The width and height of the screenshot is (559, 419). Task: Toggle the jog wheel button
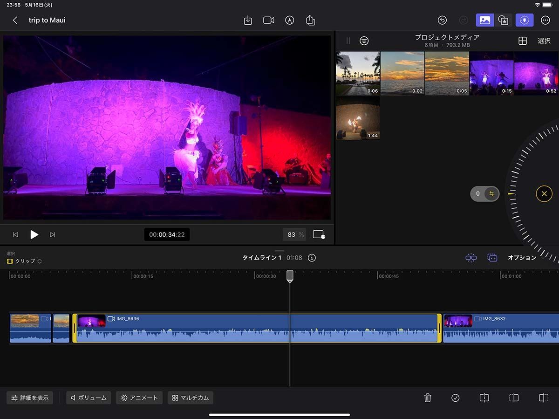tap(525, 20)
